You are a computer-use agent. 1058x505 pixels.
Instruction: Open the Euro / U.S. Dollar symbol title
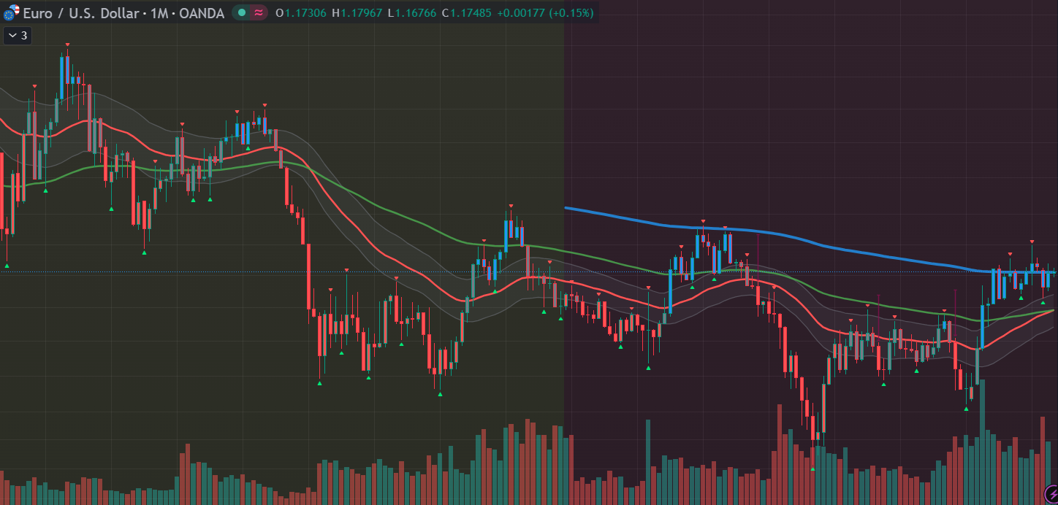coord(81,13)
